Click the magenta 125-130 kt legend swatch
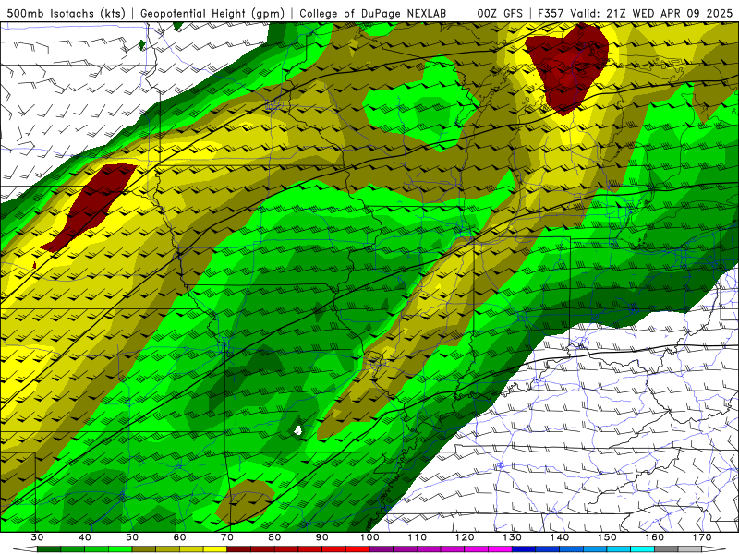The image size is (739, 554). click(x=500, y=549)
